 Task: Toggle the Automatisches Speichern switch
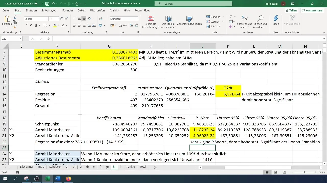click(38, 4)
